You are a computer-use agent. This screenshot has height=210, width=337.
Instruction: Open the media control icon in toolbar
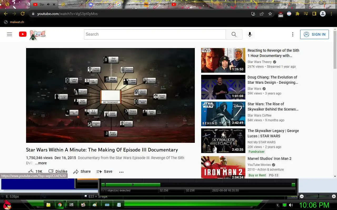click(x=306, y=14)
